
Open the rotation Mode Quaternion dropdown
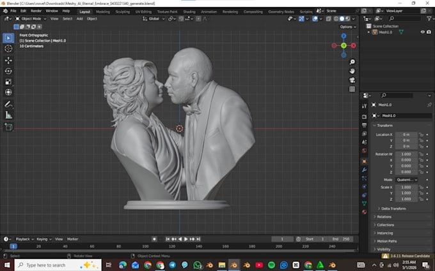(407, 180)
